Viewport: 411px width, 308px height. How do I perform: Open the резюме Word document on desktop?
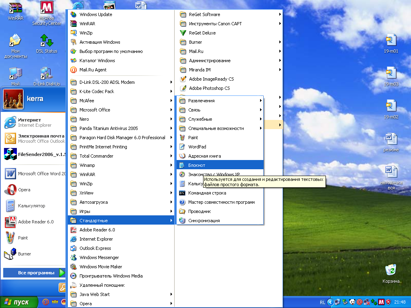391,142
